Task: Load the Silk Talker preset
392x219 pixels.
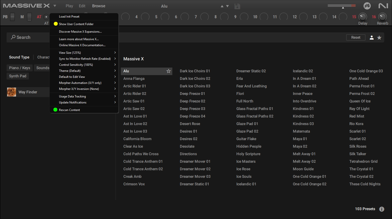Action: (x=358, y=154)
